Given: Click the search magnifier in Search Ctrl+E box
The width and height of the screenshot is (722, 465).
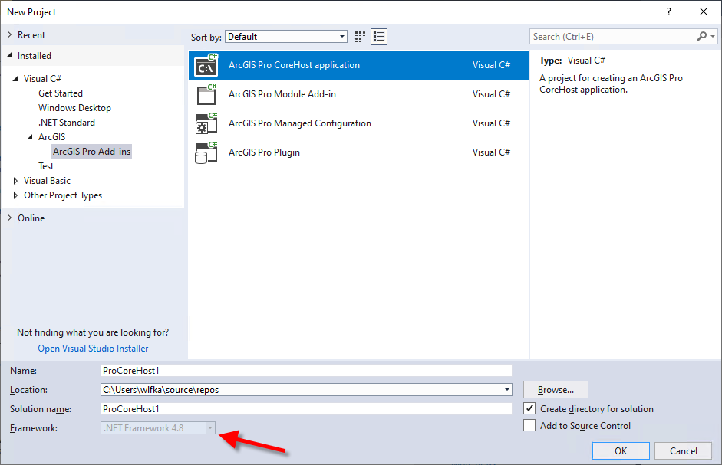Looking at the screenshot, I should 702,36.
